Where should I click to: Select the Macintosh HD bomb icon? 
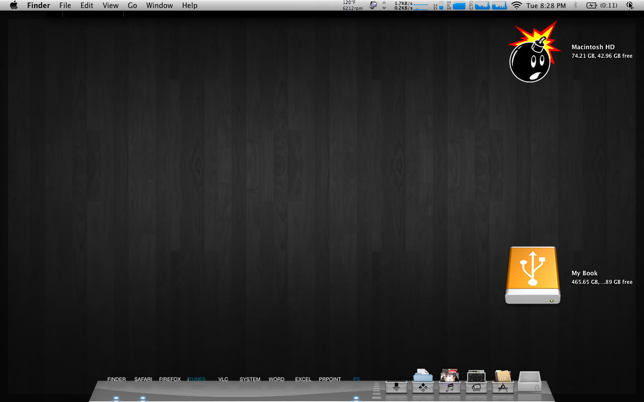[x=533, y=52]
